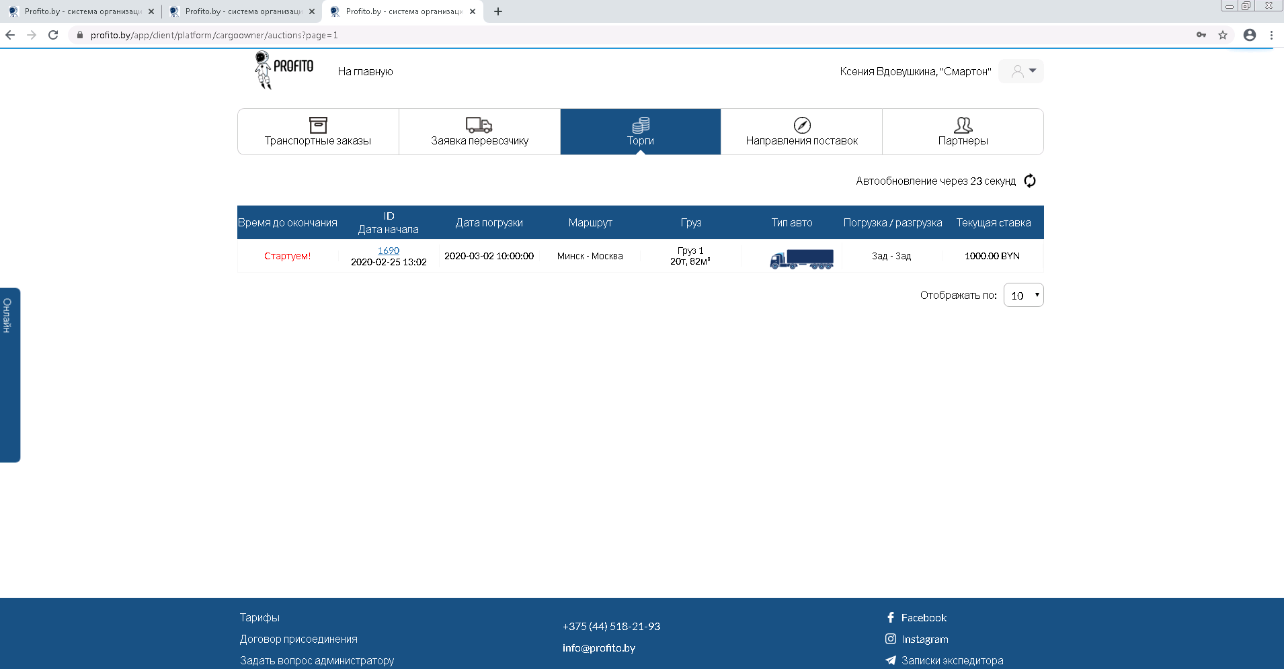Go to Направления поставок tab
This screenshot has height=669, width=1284.
click(801, 132)
